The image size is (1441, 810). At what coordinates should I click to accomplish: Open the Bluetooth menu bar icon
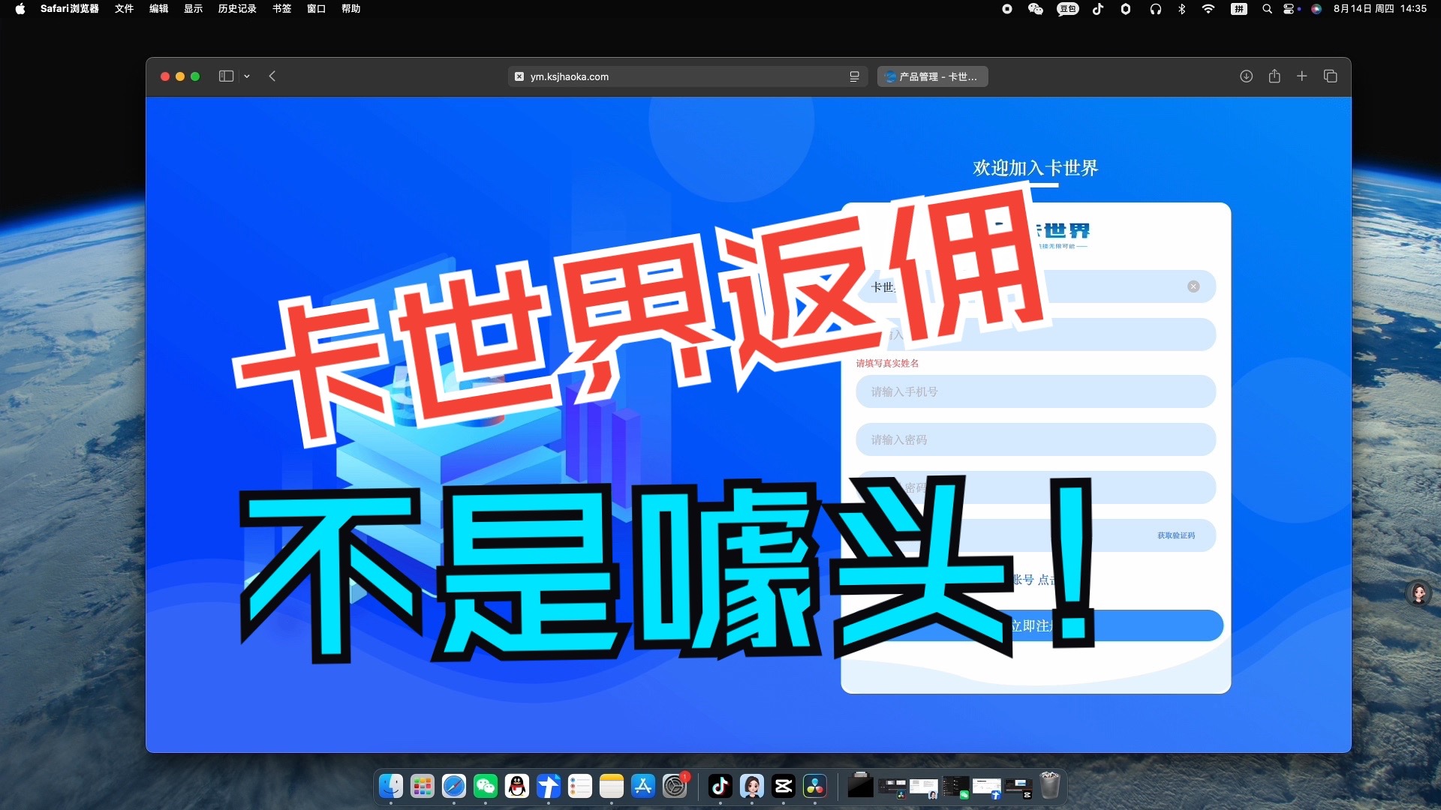pos(1182,9)
